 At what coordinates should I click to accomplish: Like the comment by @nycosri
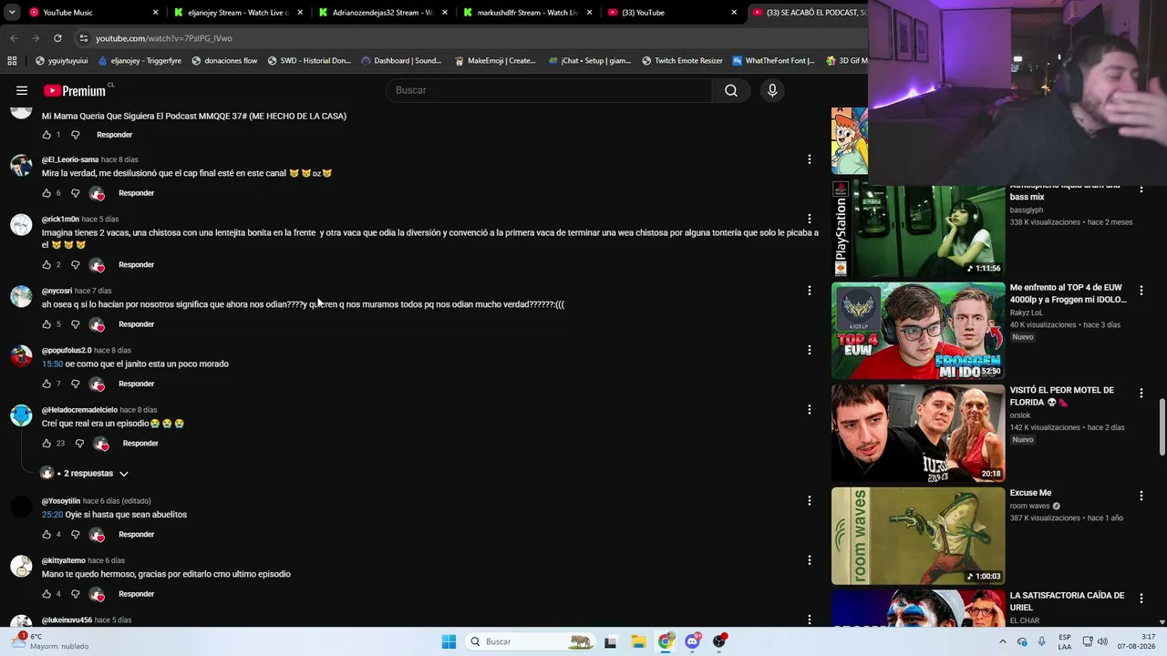coord(46,324)
